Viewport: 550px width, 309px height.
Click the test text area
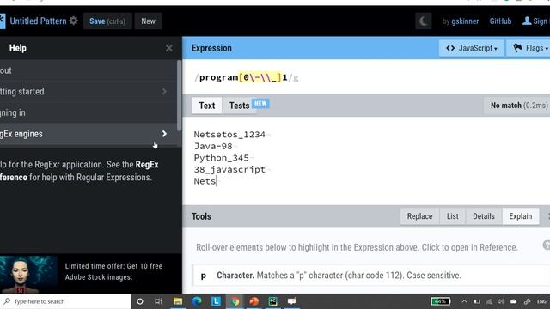[x=366, y=161]
